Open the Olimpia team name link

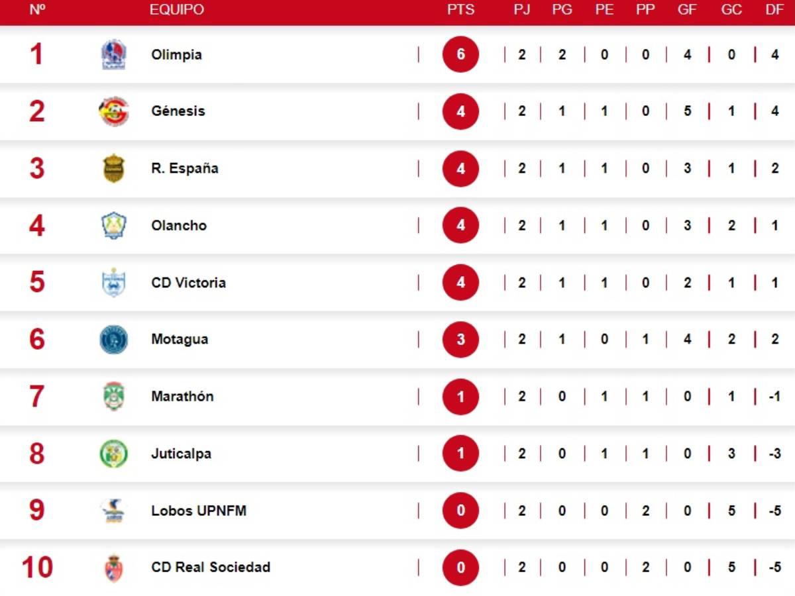click(176, 55)
